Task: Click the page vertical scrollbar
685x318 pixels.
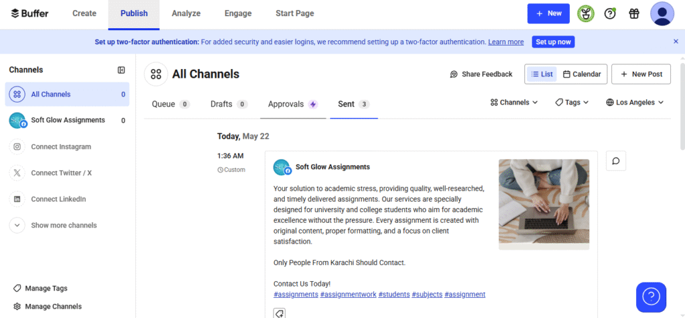Action: 682,107
